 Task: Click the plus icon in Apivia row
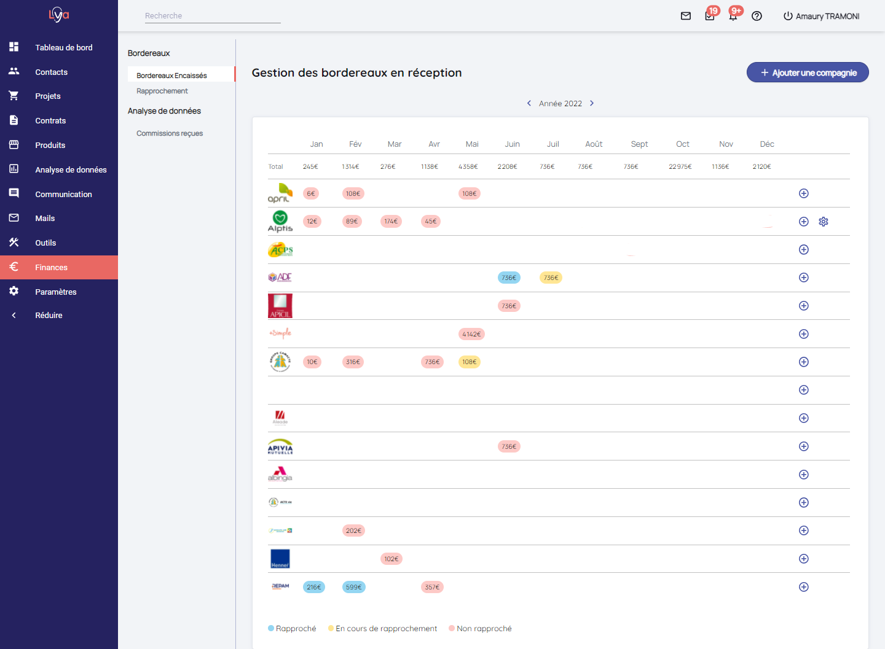pos(803,446)
